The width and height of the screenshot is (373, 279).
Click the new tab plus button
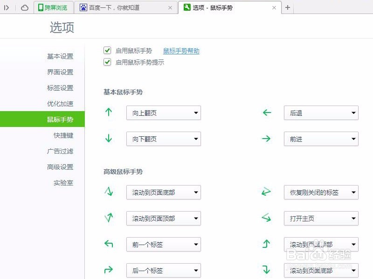(x=288, y=7)
